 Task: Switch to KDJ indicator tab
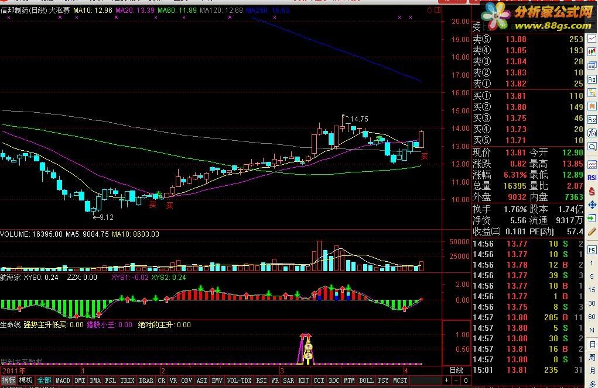[x=303, y=380]
